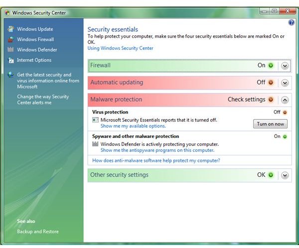Open help via the blue question mark icon

point(291,22)
